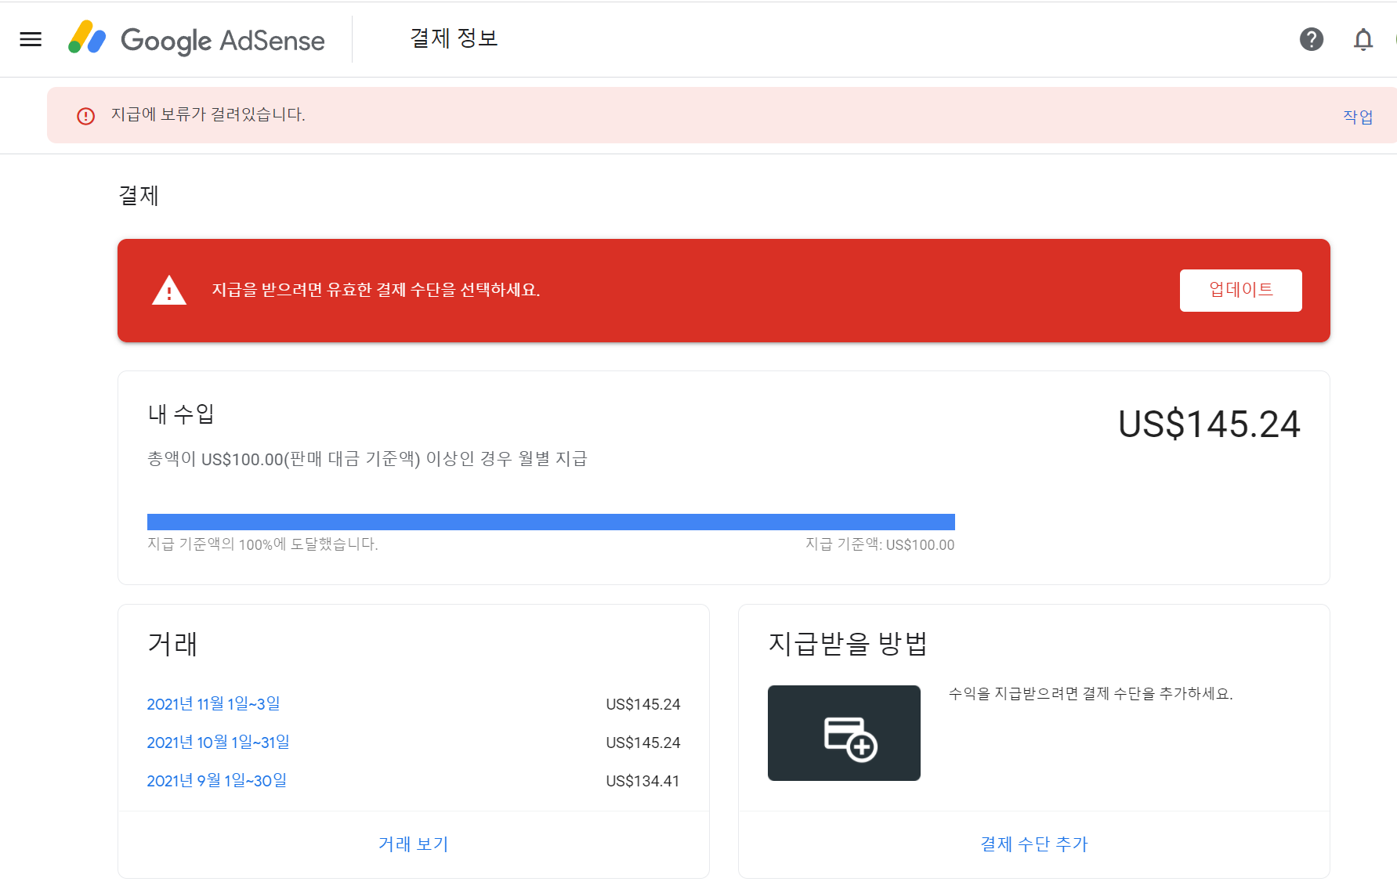
Task: Click the US$134.41 amount
Action: pos(642,781)
